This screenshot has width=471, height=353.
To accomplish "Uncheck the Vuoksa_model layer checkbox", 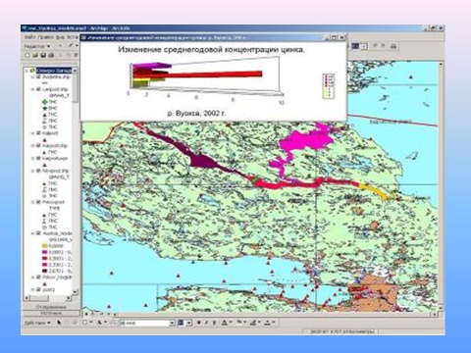I will 38,233.
